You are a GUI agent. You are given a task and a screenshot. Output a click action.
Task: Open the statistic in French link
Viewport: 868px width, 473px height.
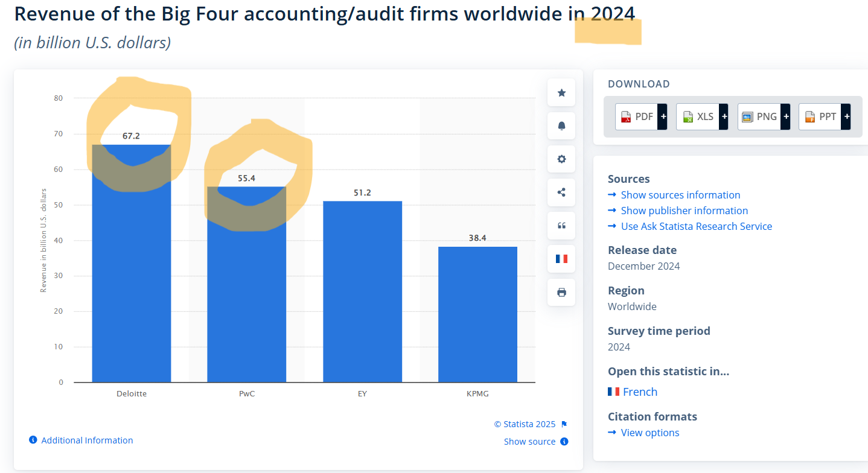[x=640, y=392]
